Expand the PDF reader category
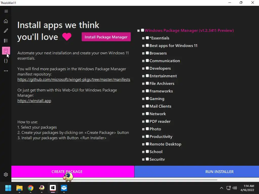The image size is (259, 194). tap(143, 122)
